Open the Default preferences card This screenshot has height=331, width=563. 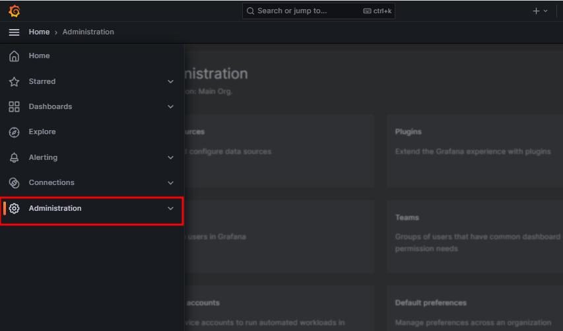coord(475,309)
